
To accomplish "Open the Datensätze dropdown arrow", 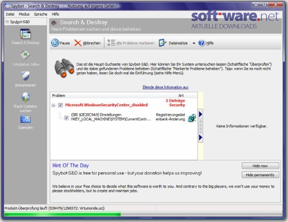I will pos(194,44).
